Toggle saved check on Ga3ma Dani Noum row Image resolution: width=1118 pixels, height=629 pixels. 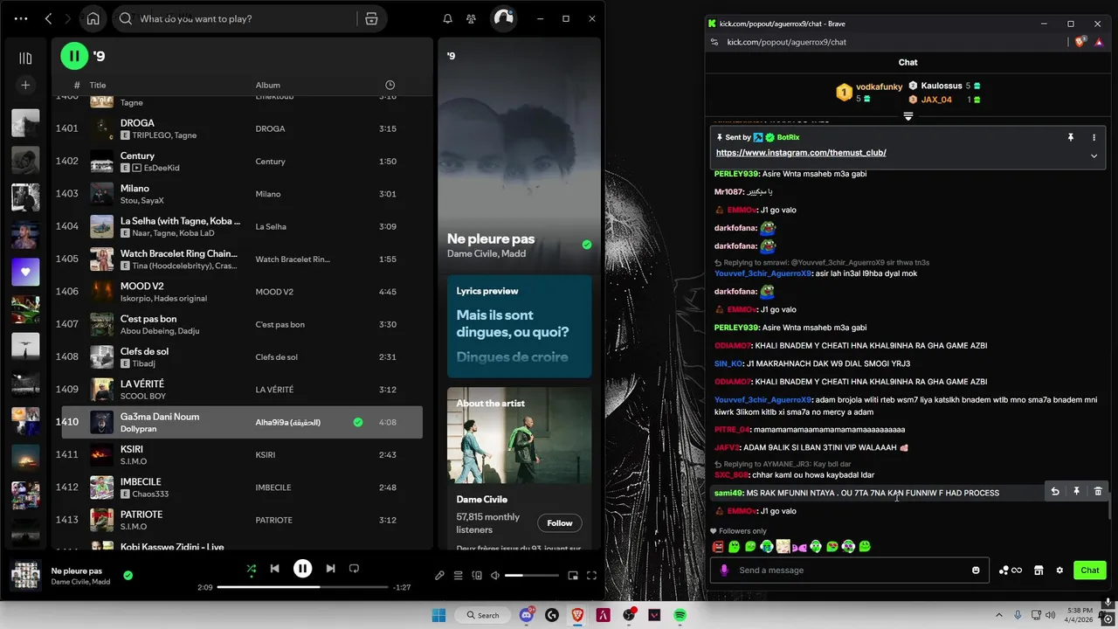pyautogui.click(x=357, y=422)
